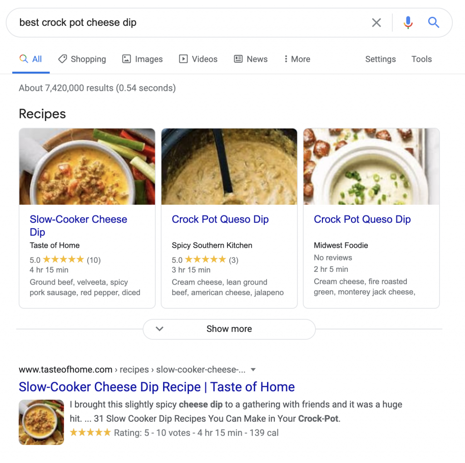Expand recipes with Show more
The width and height of the screenshot is (465, 463).
tap(229, 329)
